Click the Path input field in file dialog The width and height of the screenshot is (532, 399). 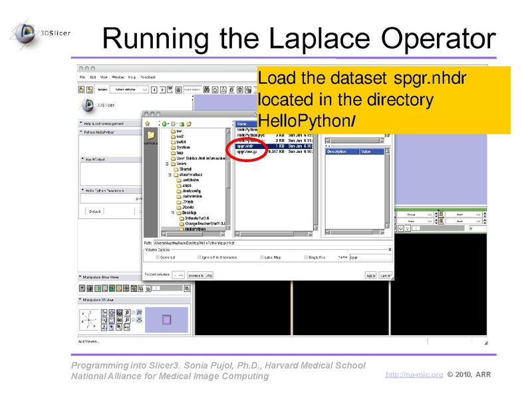tap(272, 243)
